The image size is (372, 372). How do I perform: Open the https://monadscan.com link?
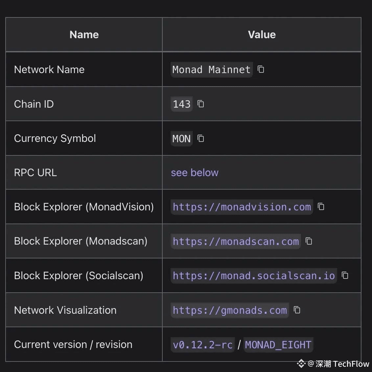pos(236,242)
